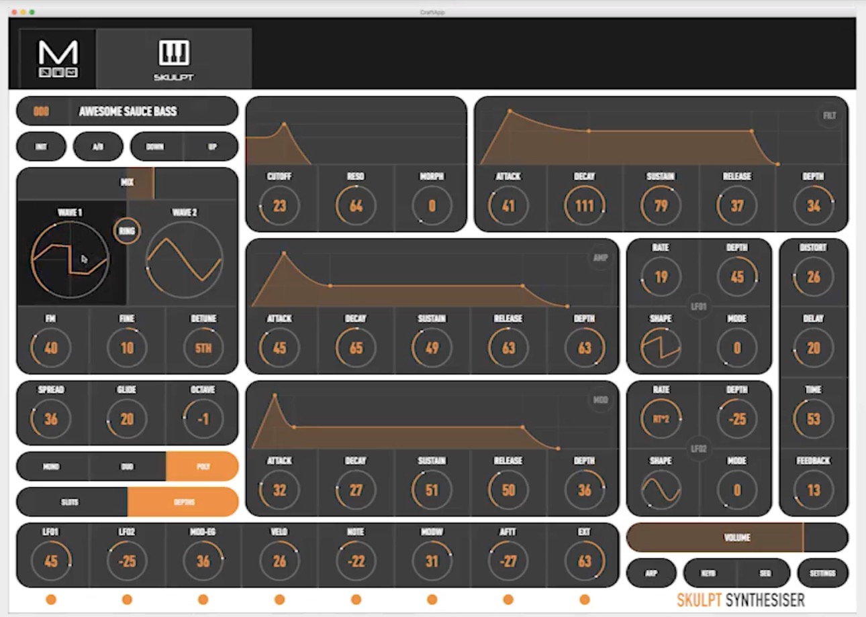Click the filter response curve display
This screenshot has height=617, width=866.
(x=356, y=131)
